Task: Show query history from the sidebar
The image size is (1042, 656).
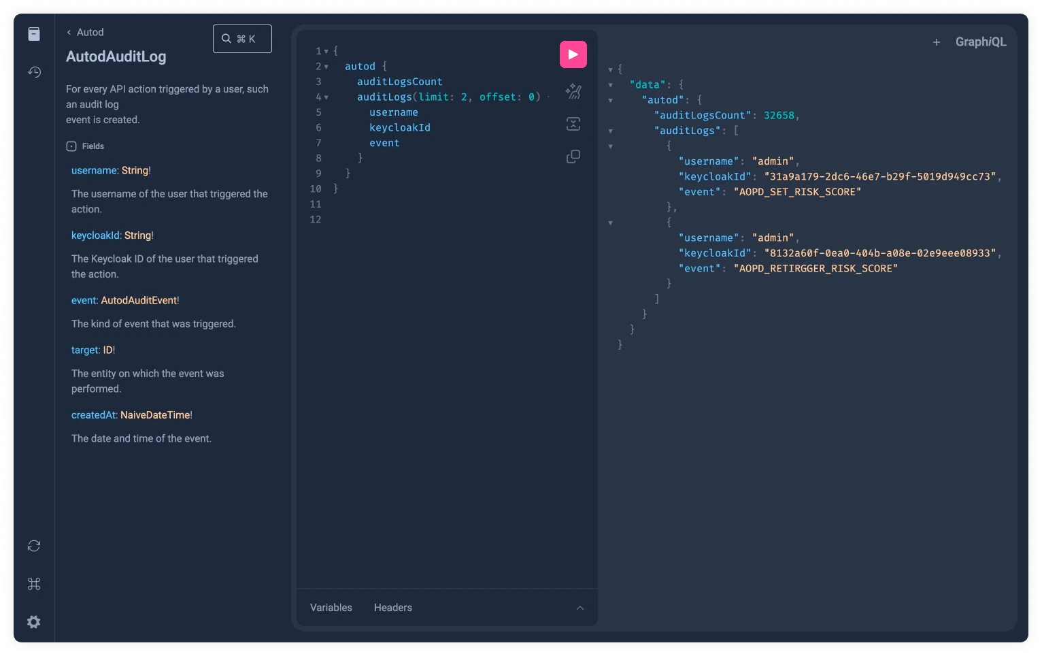Action: click(x=33, y=71)
